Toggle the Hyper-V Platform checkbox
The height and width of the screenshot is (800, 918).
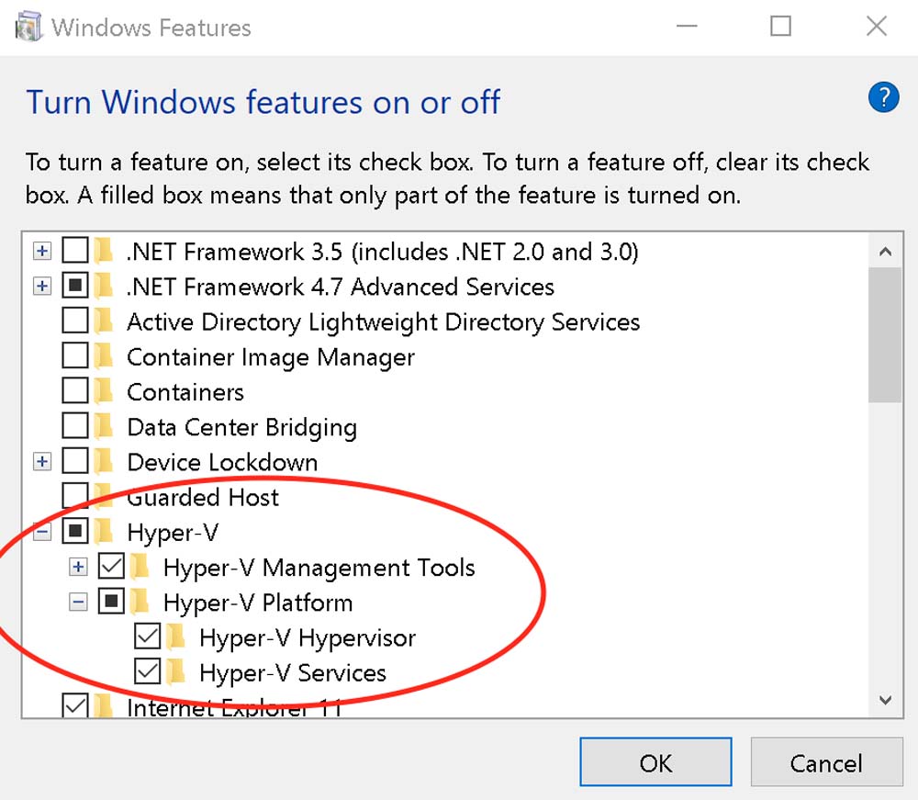click(x=111, y=603)
